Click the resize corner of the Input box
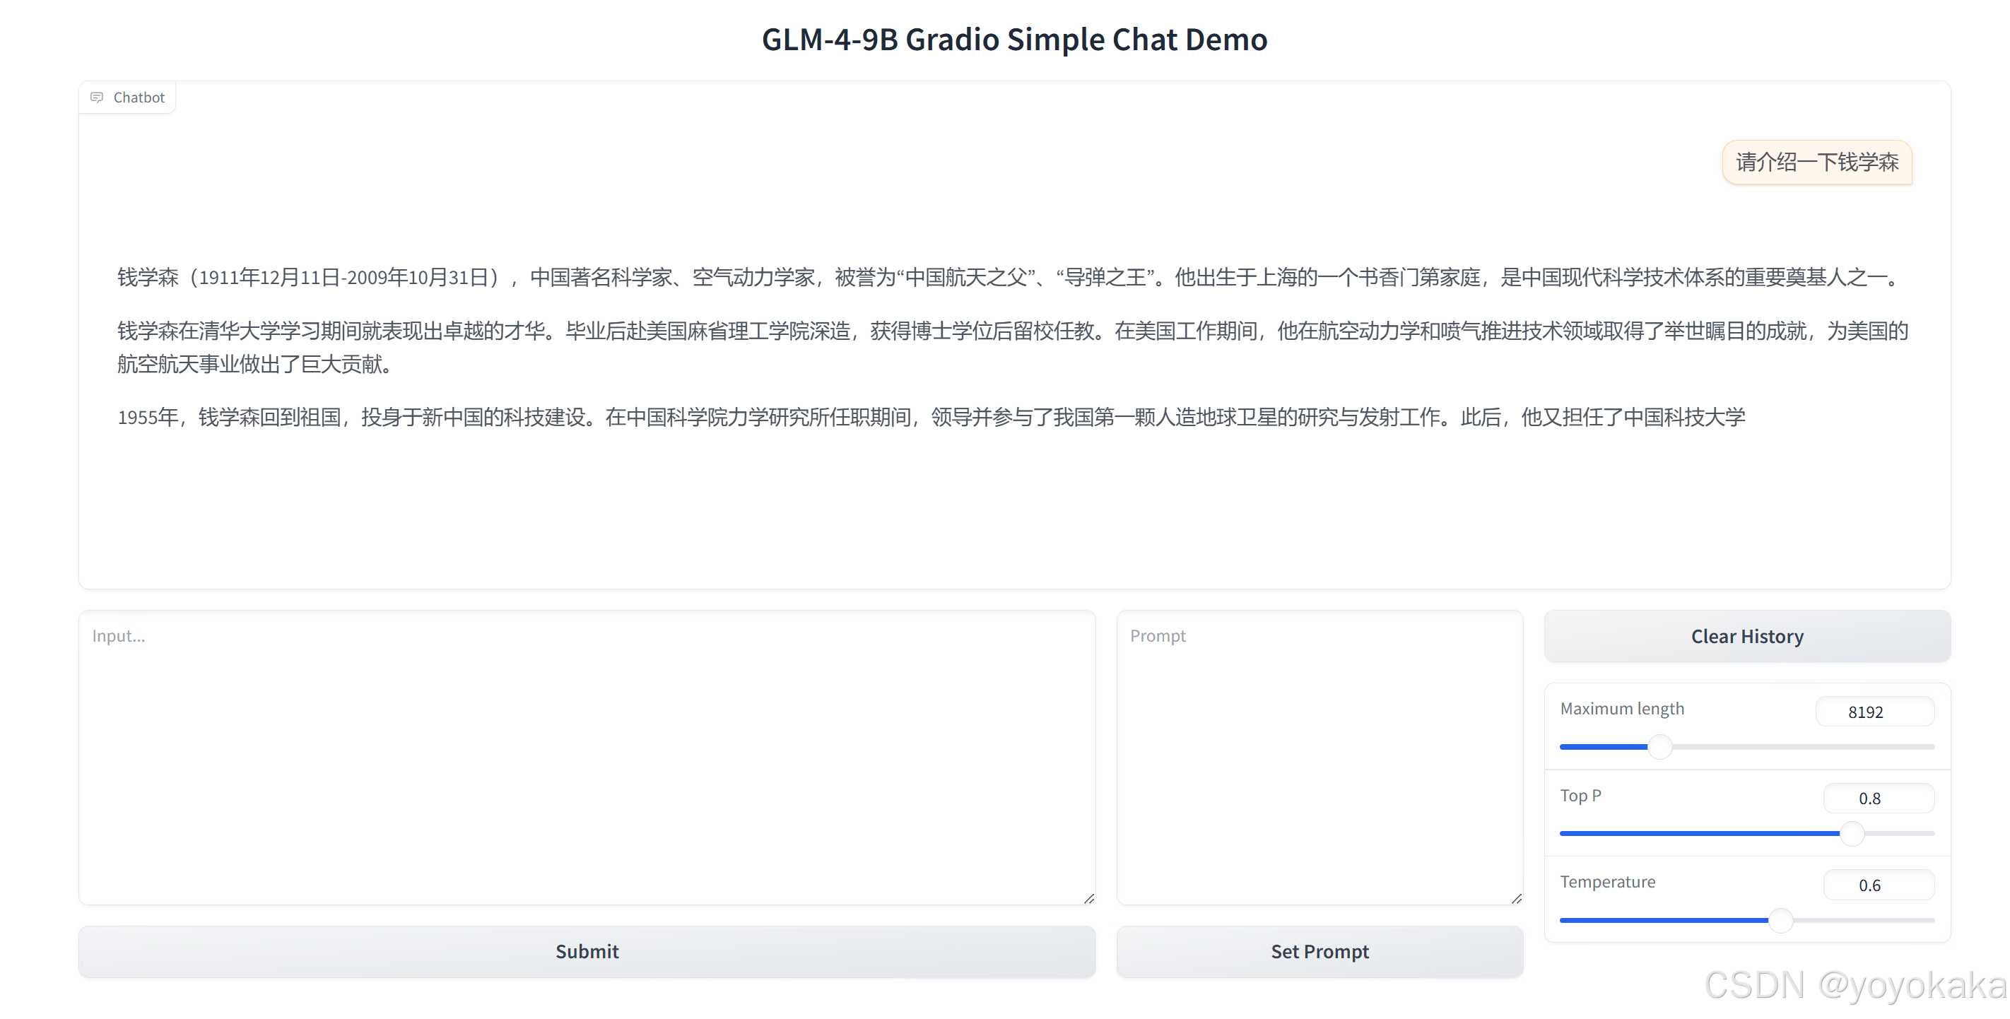The width and height of the screenshot is (2010, 1019). (x=1089, y=899)
